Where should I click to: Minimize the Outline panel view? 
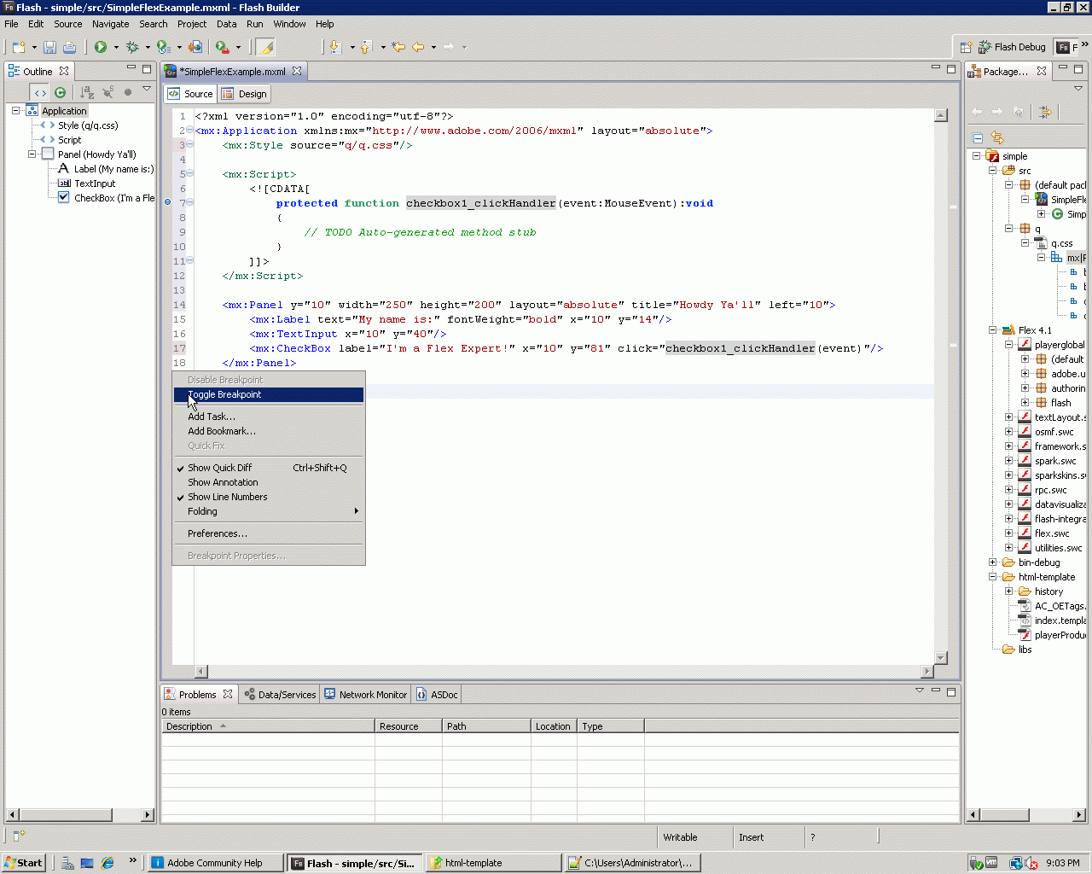coord(131,68)
